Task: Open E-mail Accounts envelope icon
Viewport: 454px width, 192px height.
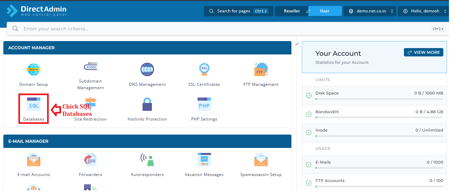Action: click(x=33, y=160)
